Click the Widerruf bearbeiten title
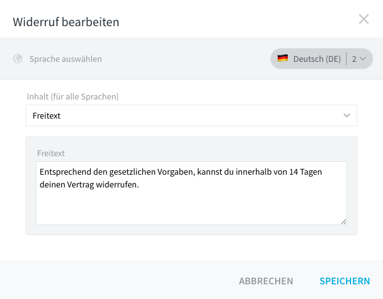Viewport: 383px width, 299px height. click(66, 22)
